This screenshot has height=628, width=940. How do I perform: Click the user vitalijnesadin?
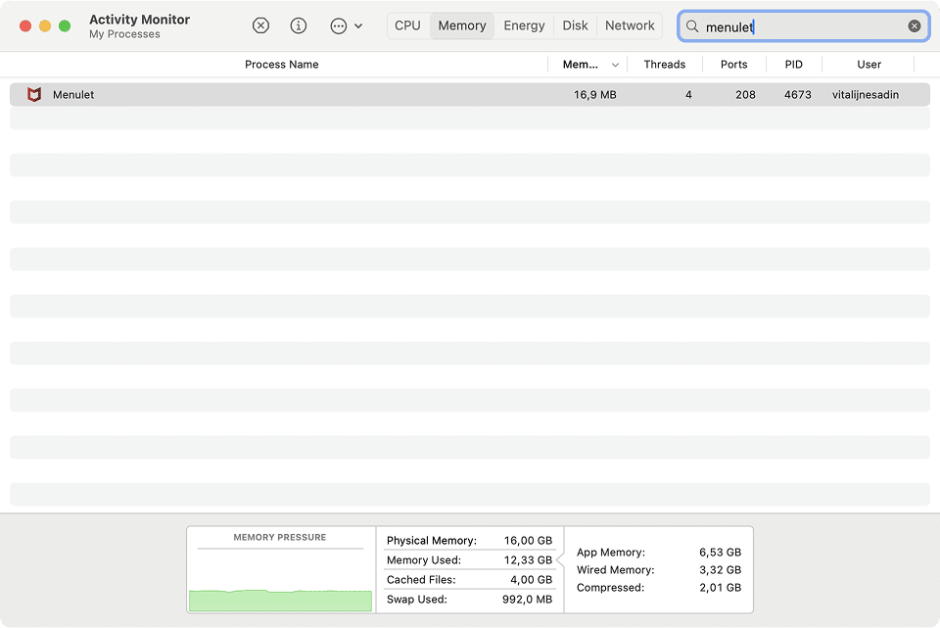865,95
